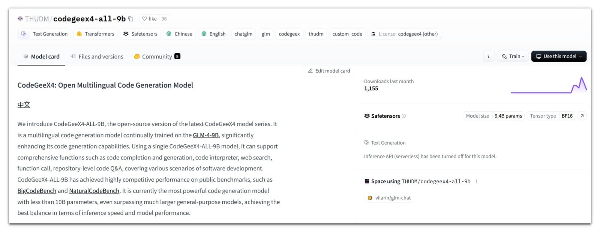Open the Community tab
The width and height of the screenshot is (600, 233).
[157, 56]
